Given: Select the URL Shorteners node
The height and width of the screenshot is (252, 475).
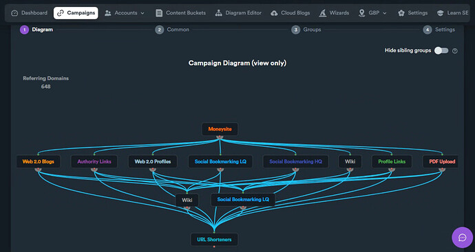Looking at the screenshot, I should point(214,240).
